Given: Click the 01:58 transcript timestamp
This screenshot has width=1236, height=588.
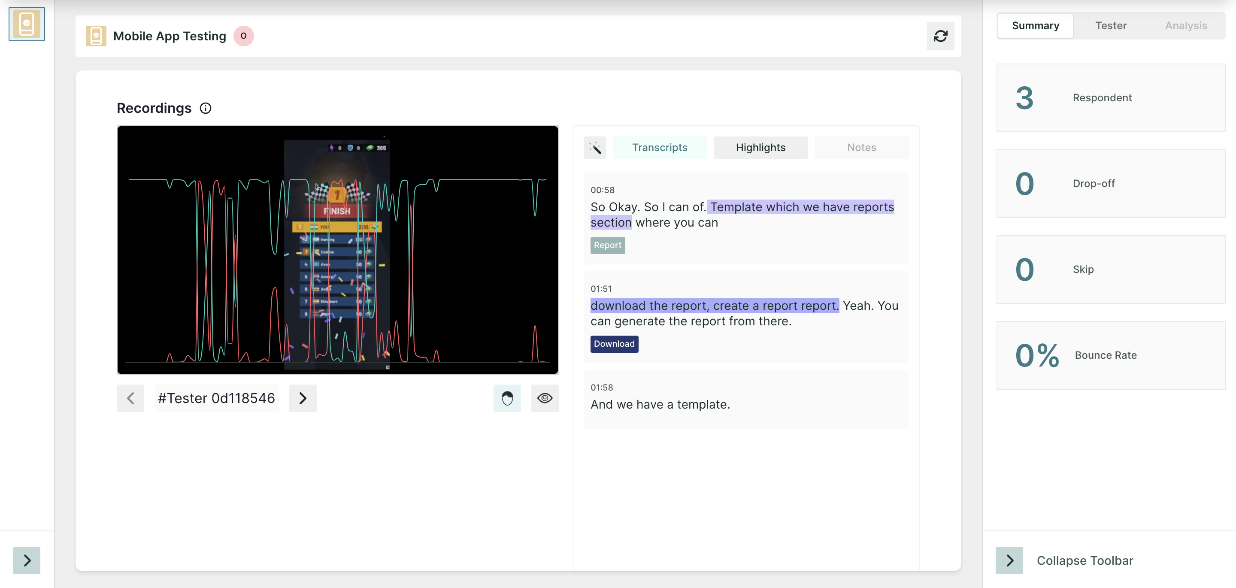Looking at the screenshot, I should coord(602,388).
